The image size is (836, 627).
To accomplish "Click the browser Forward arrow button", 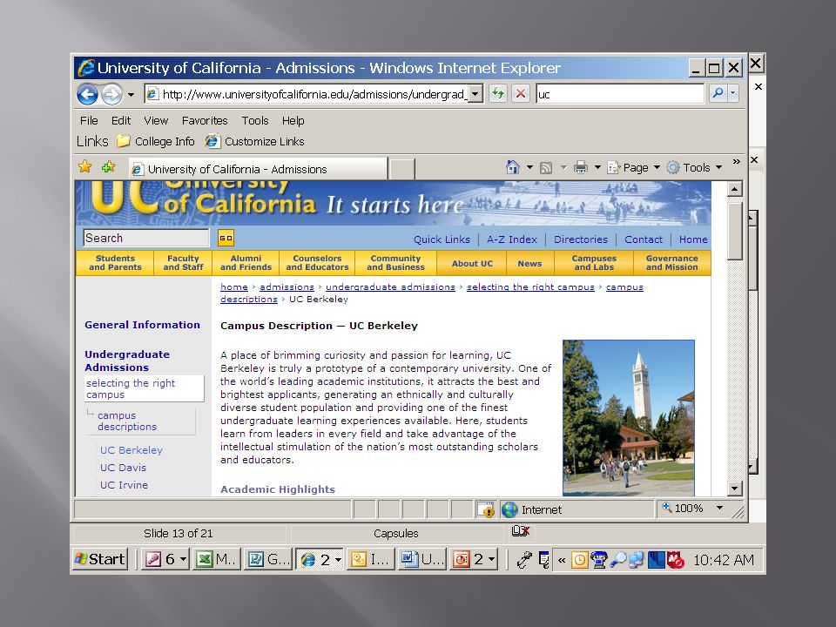I will (112, 95).
